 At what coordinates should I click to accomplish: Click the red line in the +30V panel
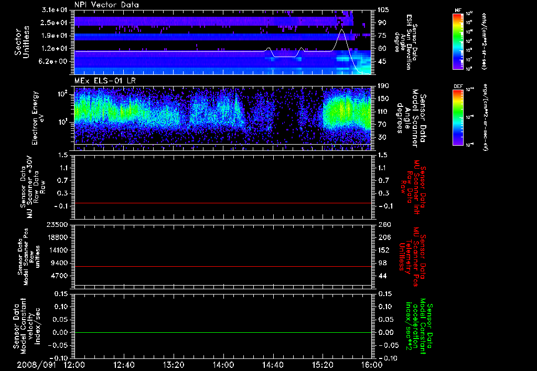pos(223,203)
